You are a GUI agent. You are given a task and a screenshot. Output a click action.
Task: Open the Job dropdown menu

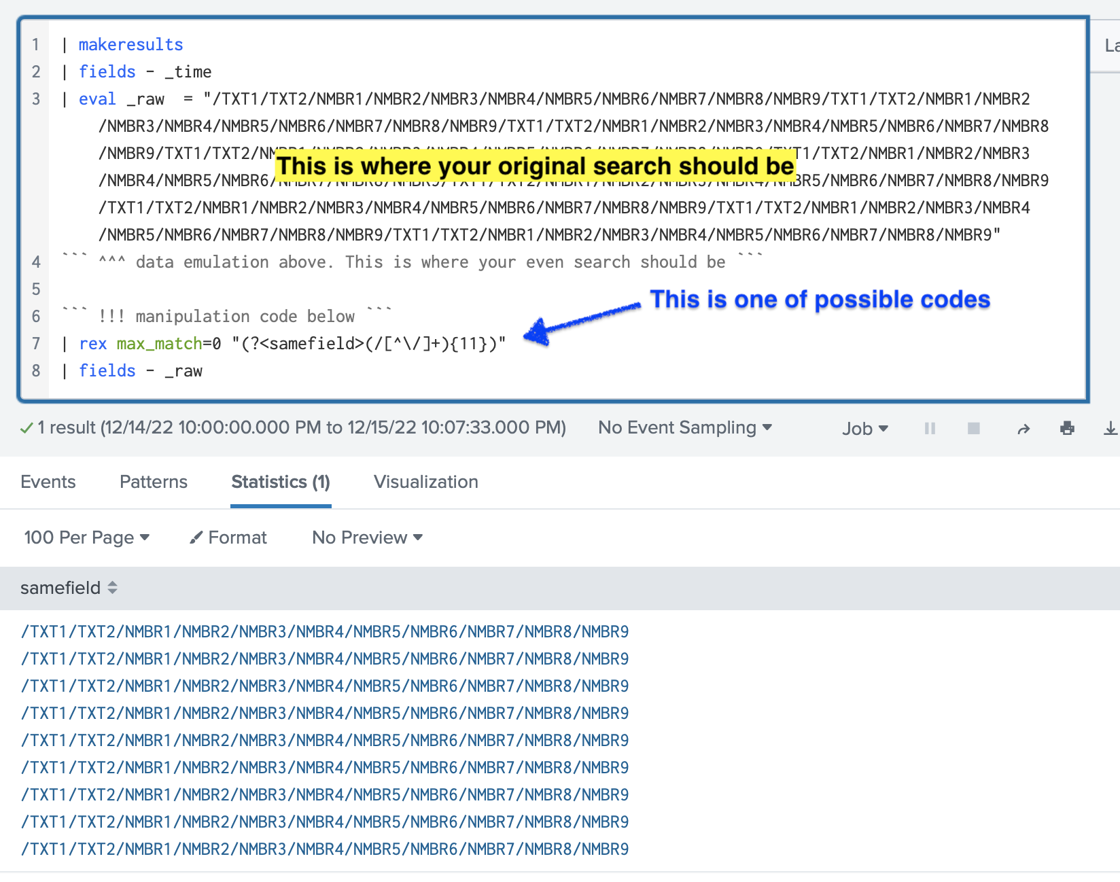click(865, 429)
